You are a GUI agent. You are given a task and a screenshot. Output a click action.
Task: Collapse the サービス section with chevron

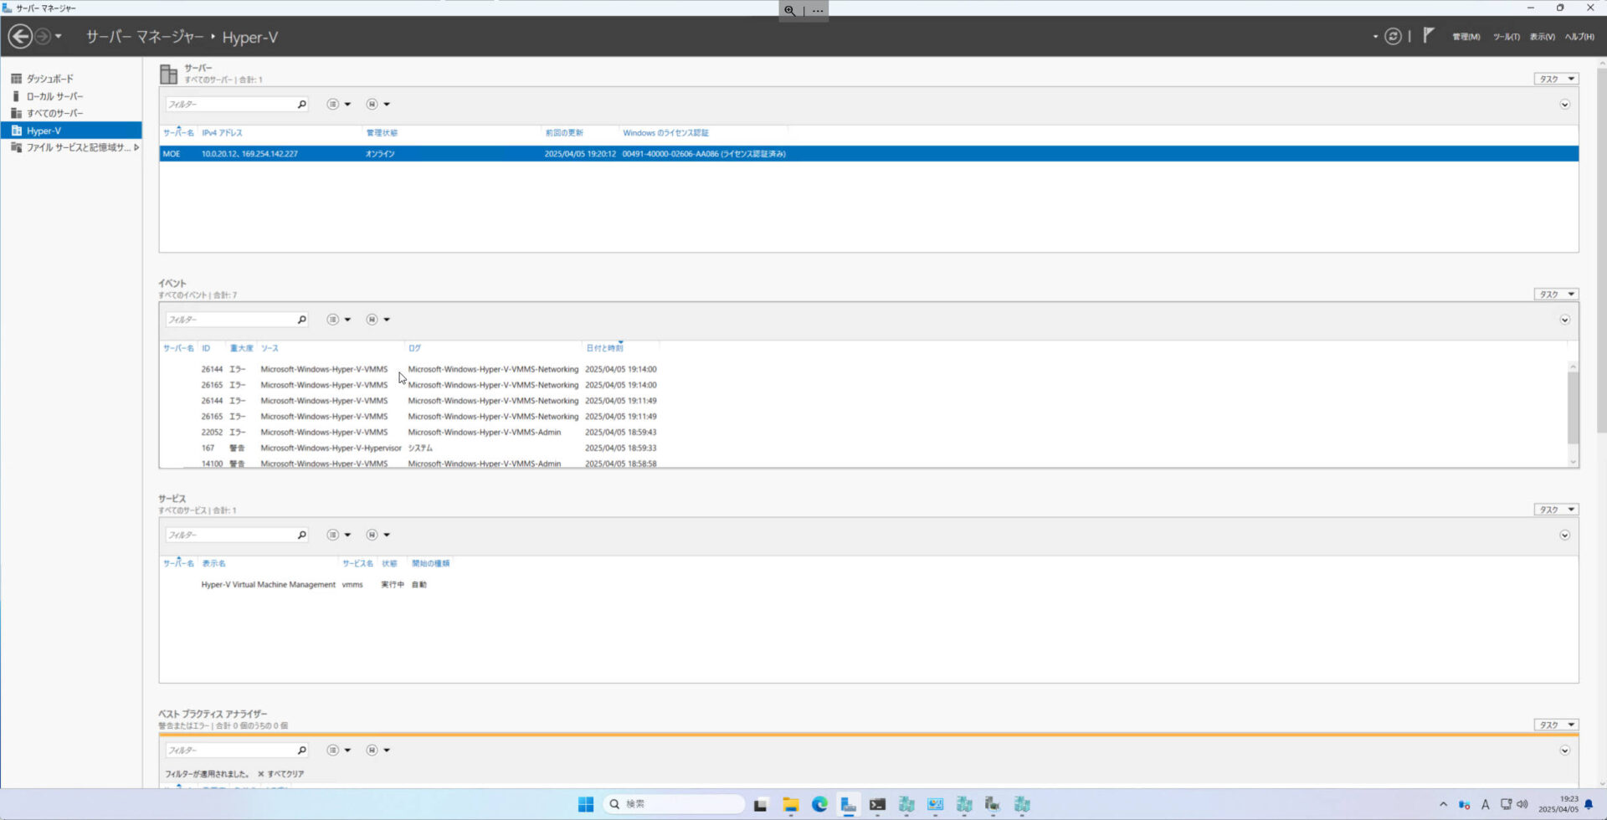(x=1564, y=535)
